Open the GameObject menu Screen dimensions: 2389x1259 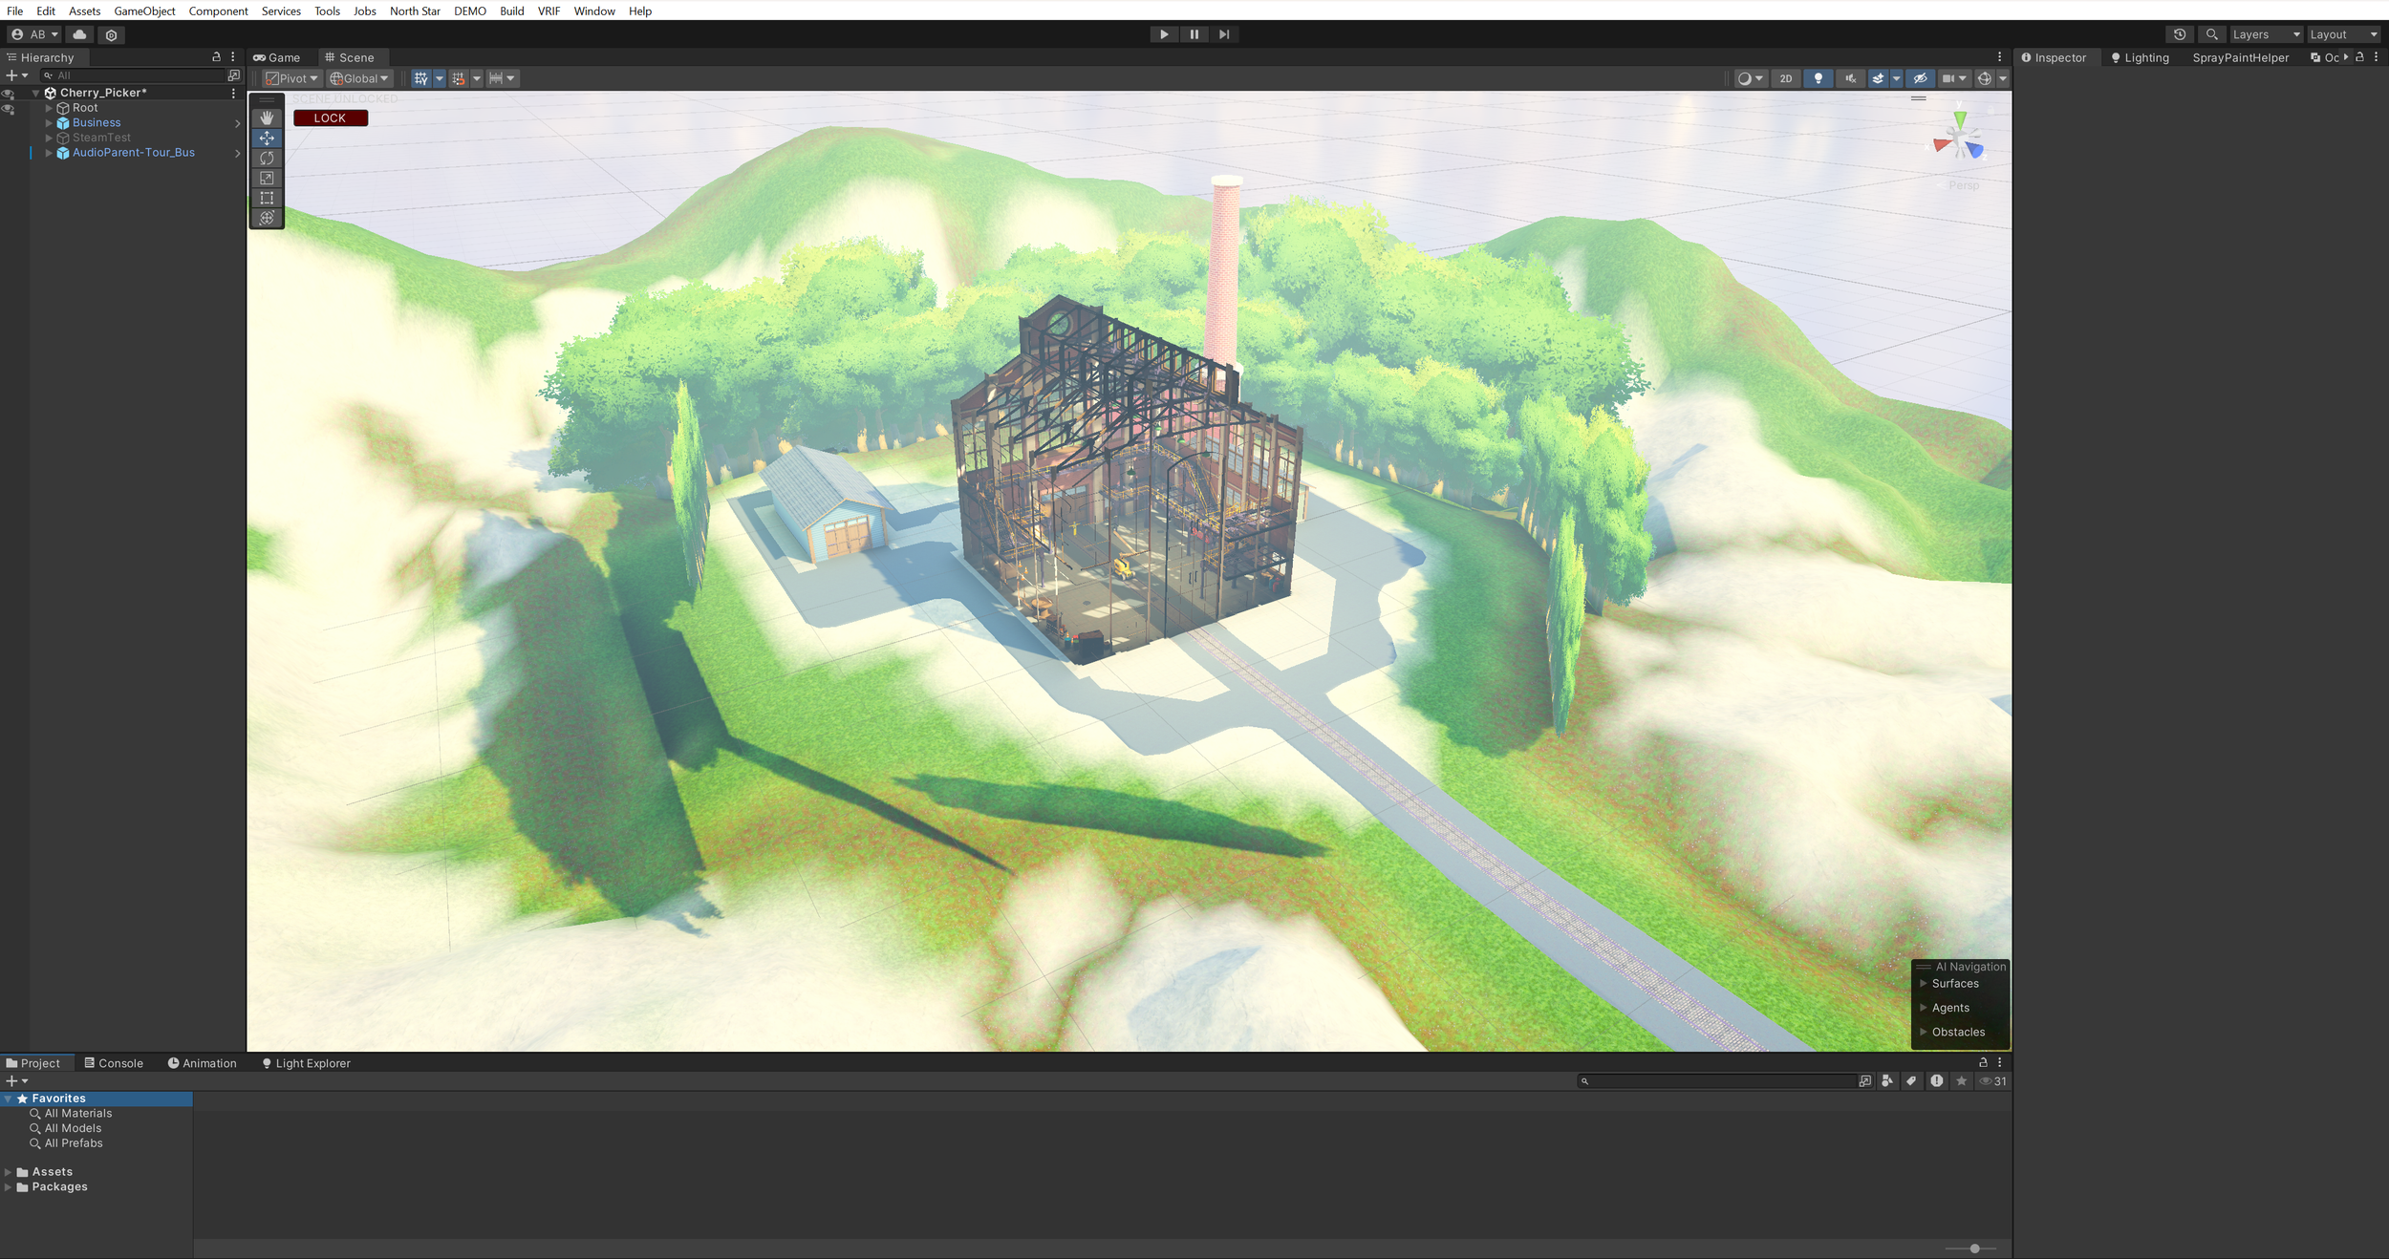(x=144, y=11)
